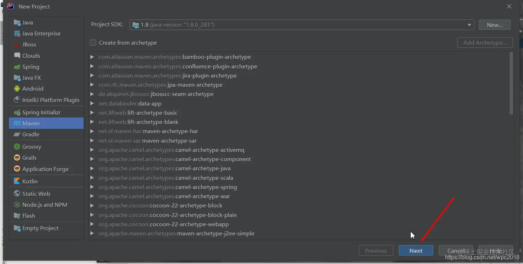523x264 pixels.
Task: Expand the maven-archetype-har node arrow
Action: (92, 131)
